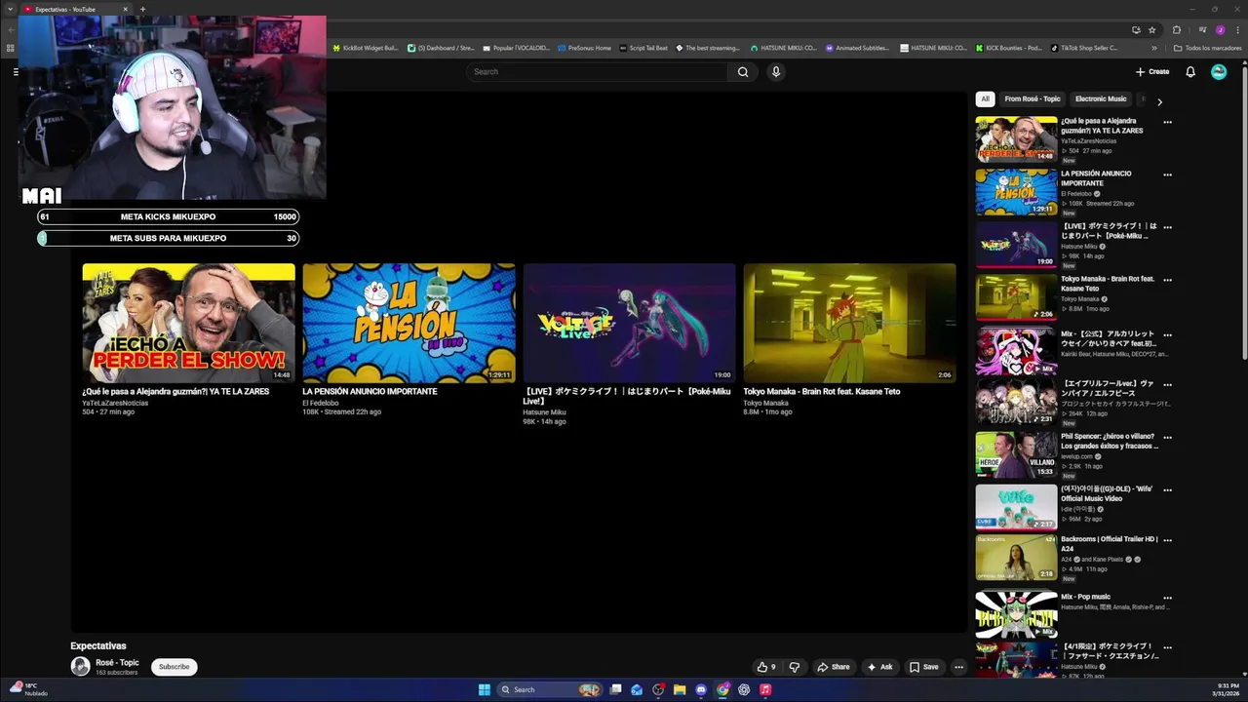This screenshot has width=1248, height=702.
Task: Play end-screen LA PENSIÓN ANUNCIO IMPORTANTE thumbnail
Action: (409, 323)
